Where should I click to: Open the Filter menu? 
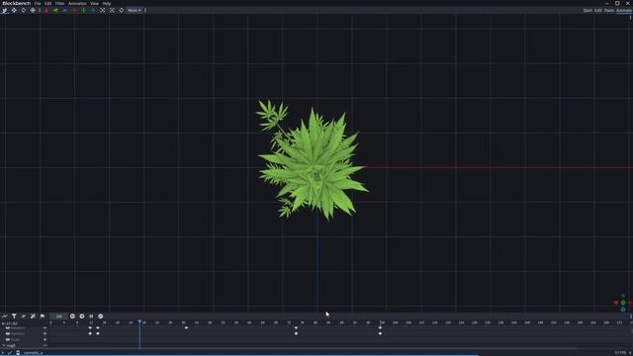[x=59, y=3]
